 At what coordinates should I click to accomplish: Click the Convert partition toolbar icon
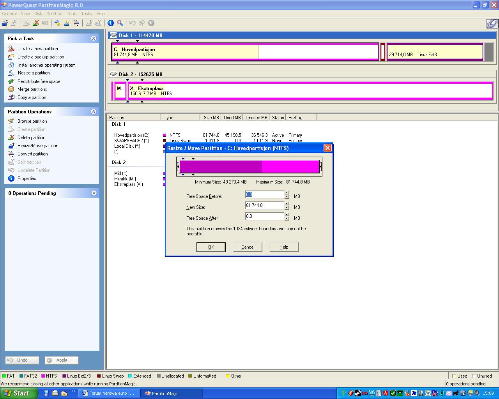click(76, 23)
